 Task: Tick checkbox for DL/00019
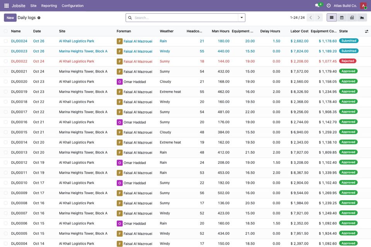click(6, 92)
